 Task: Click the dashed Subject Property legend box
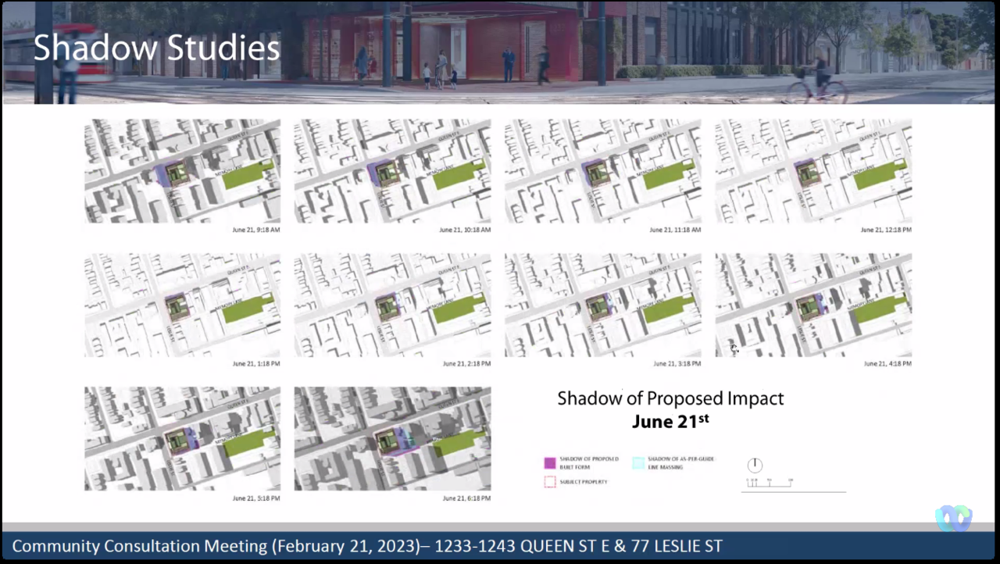click(550, 482)
